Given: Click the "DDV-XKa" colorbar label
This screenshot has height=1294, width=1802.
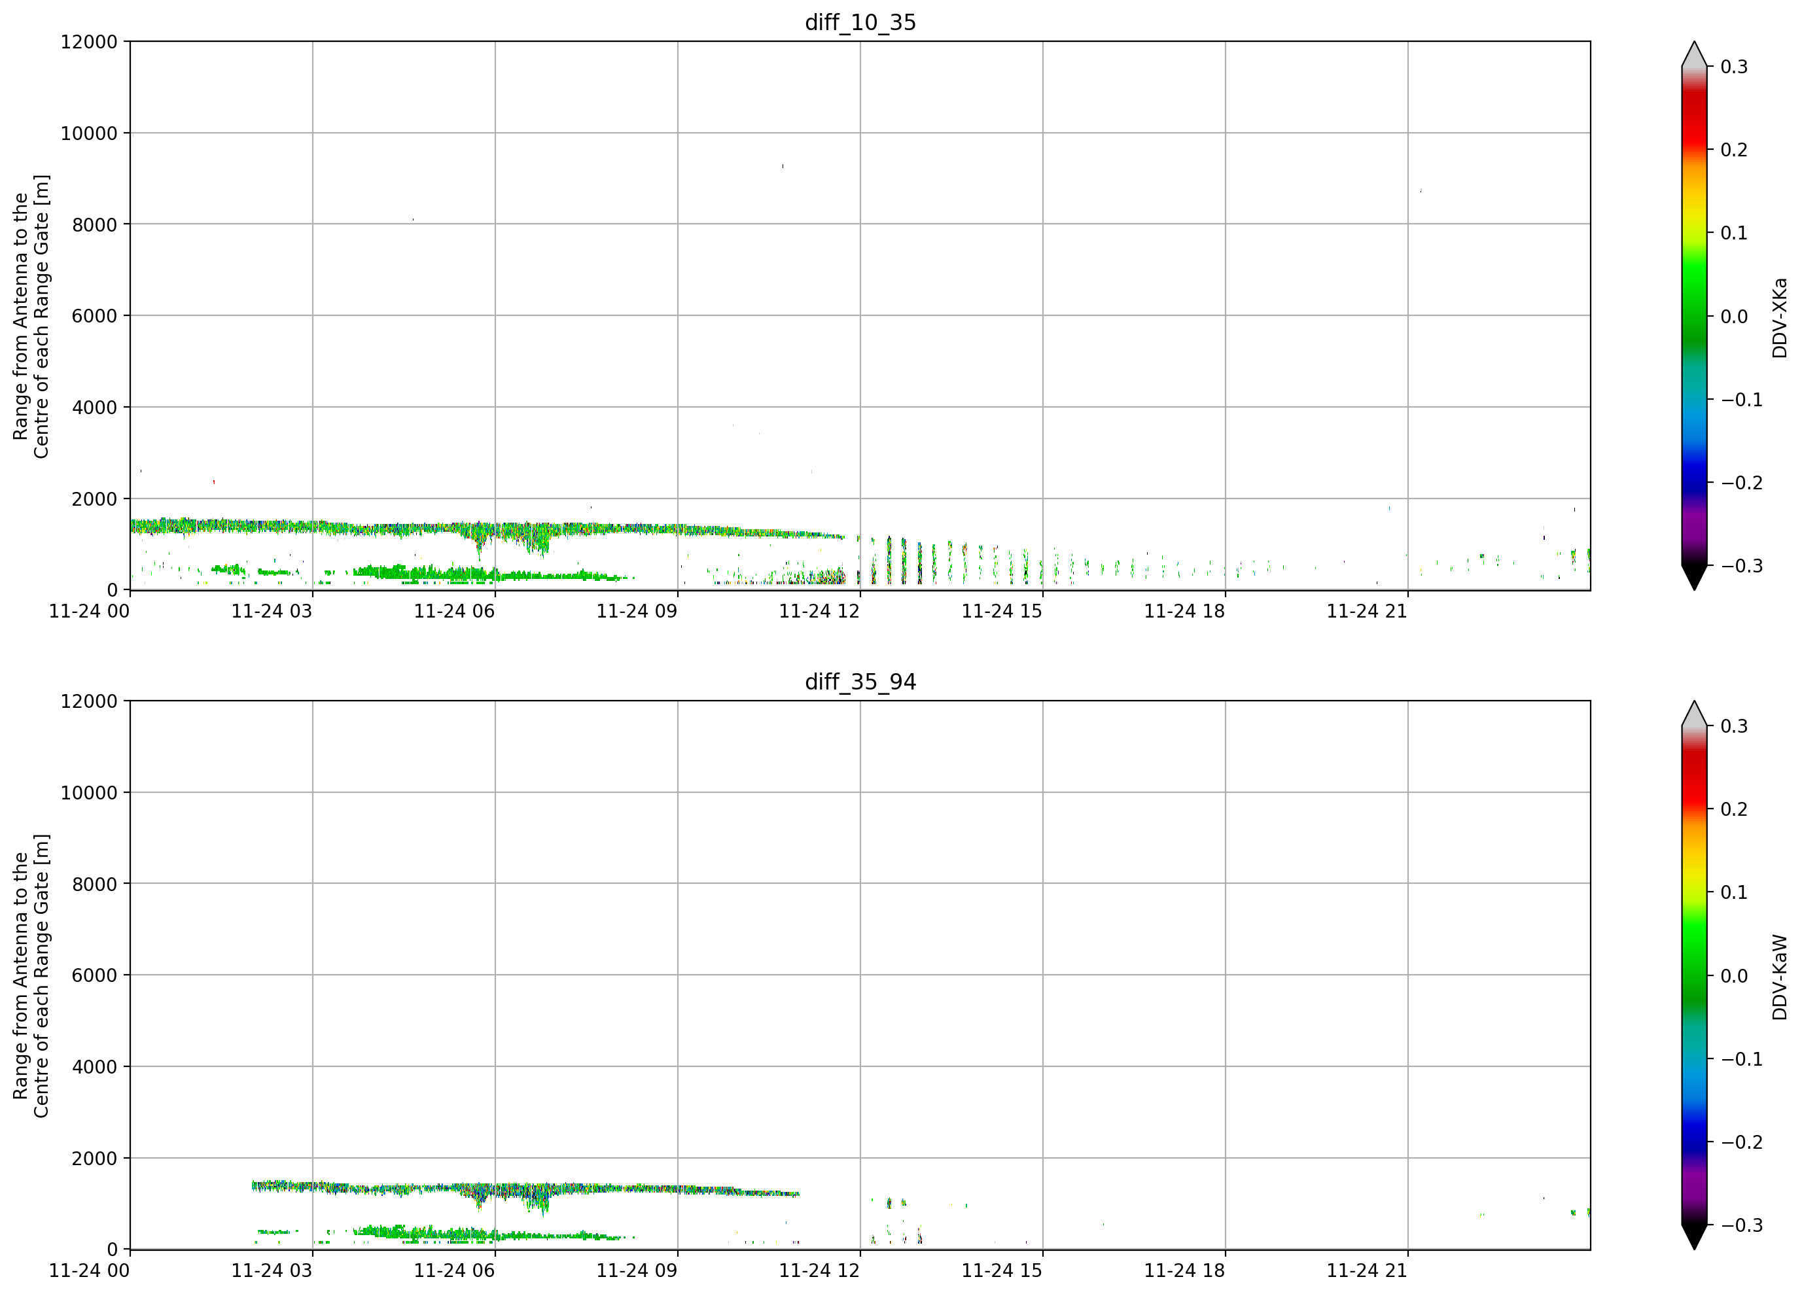Looking at the screenshot, I should pyautogui.click(x=1780, y=317).
